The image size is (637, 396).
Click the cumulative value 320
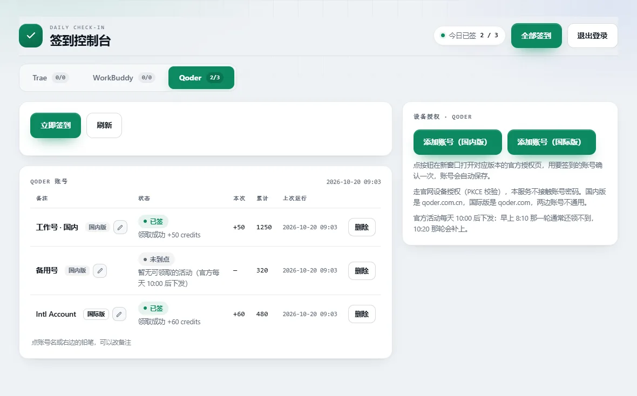(262, 270)
